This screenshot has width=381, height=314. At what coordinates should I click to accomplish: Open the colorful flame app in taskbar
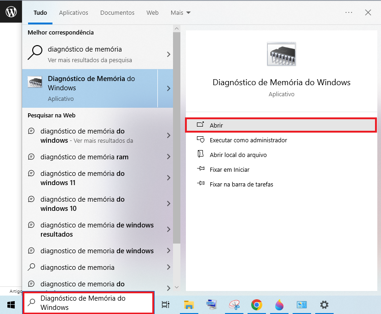tap(279, 305)
